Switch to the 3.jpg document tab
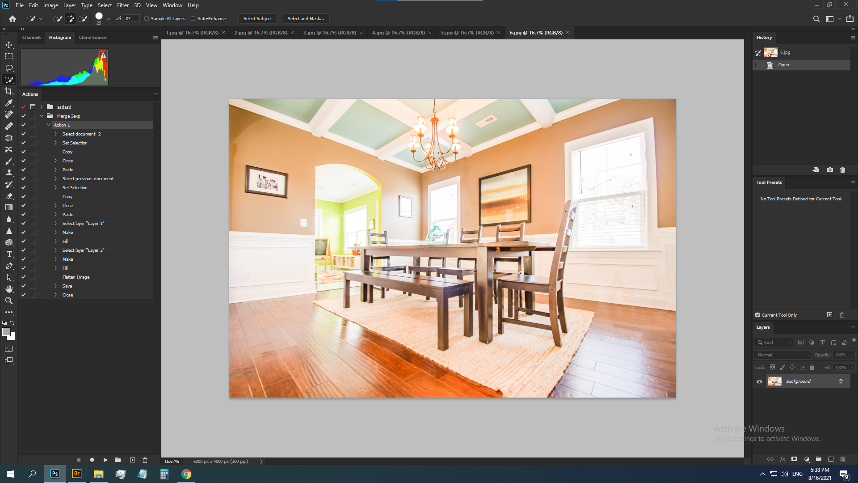The image size is (858, 483). [329, 33]
